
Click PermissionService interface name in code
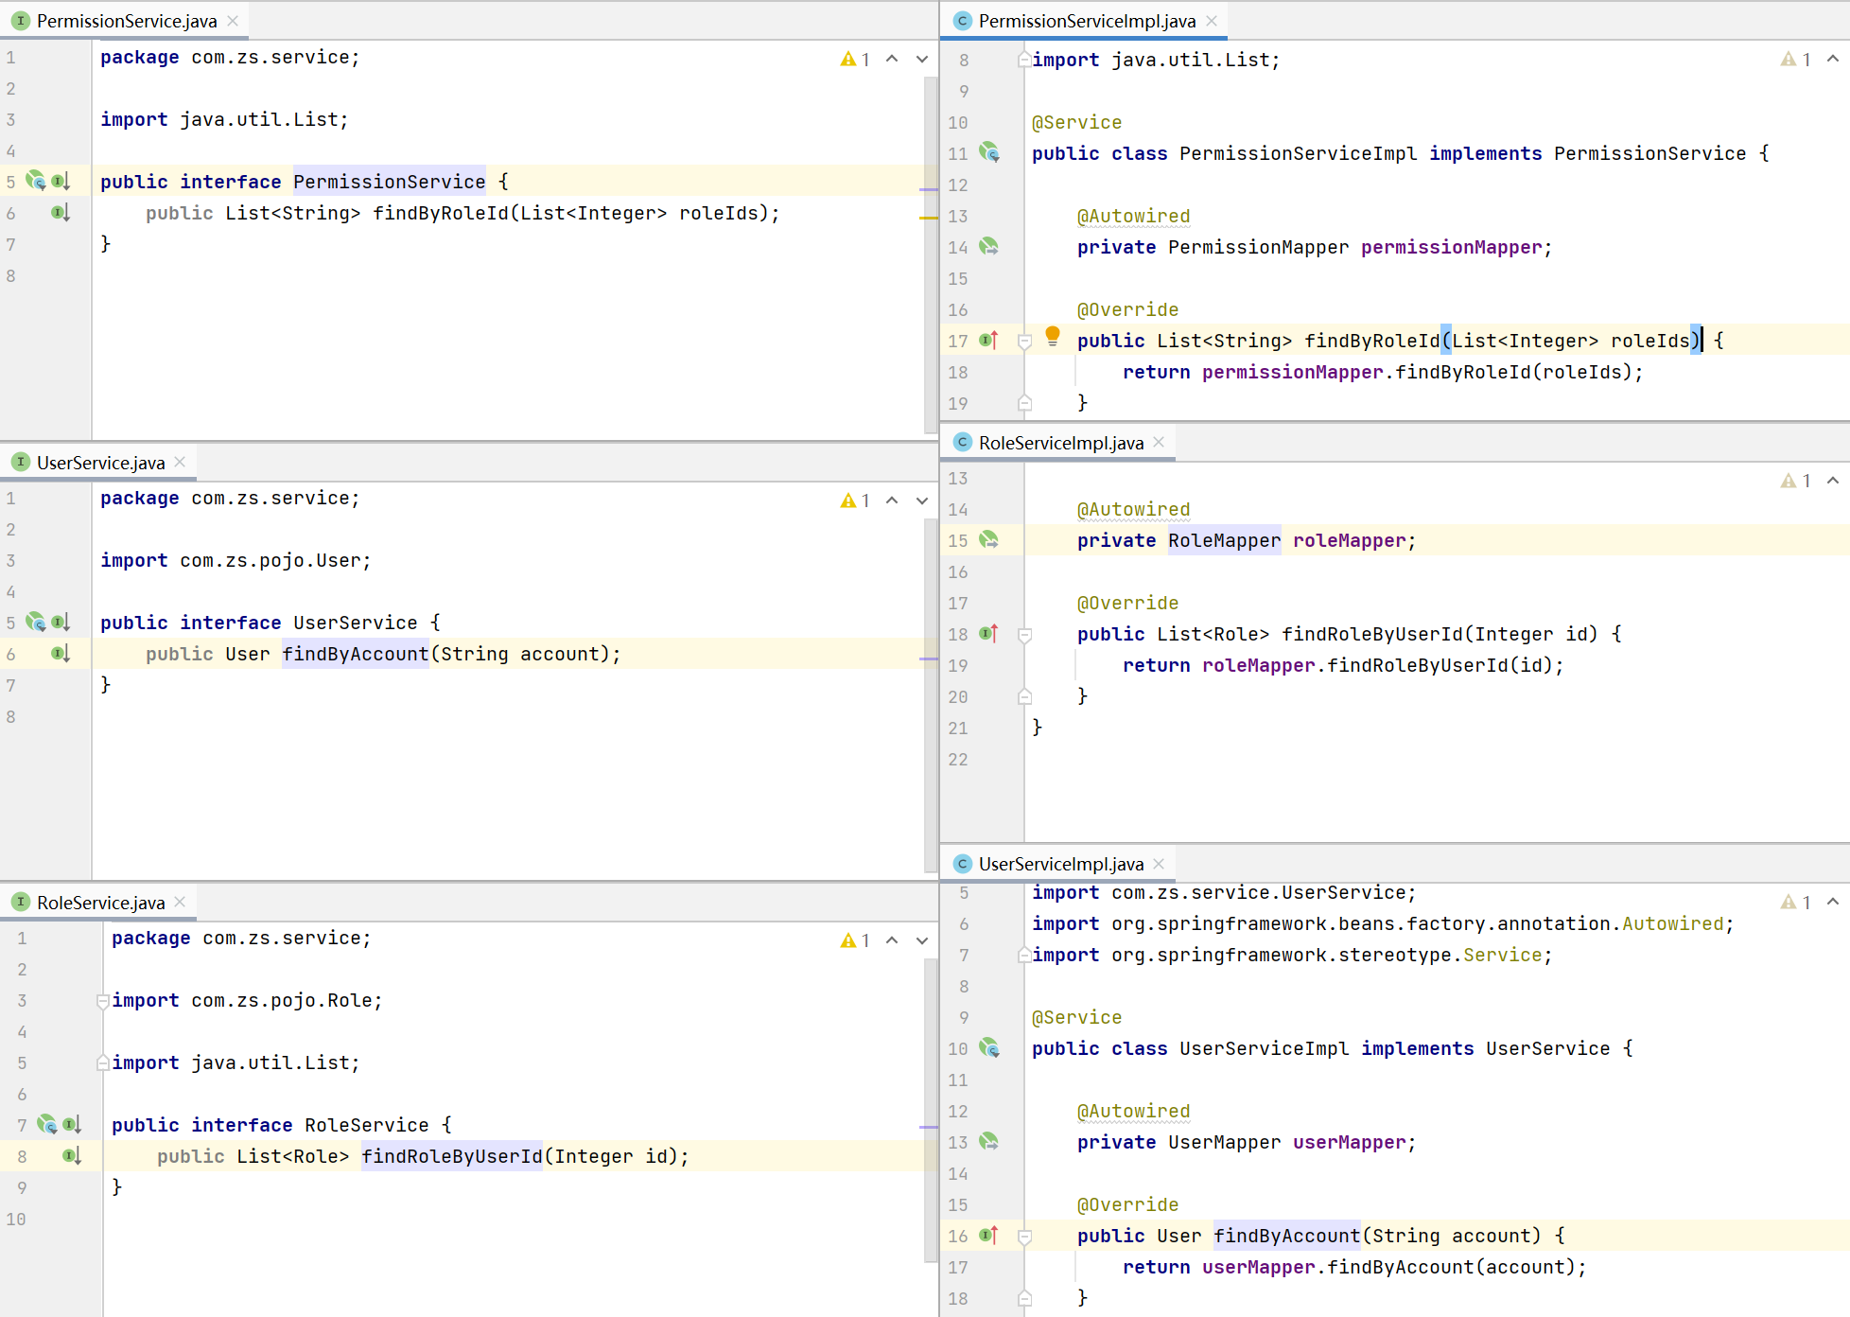point(389,182)
